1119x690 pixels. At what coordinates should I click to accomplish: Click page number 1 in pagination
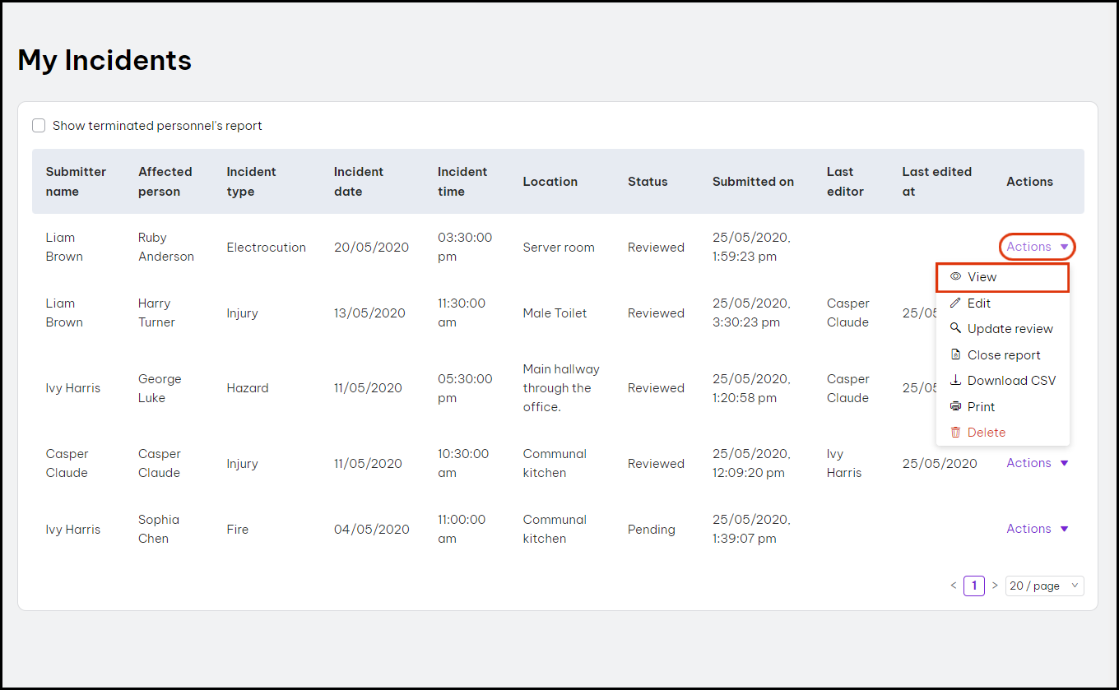point(974,586)
